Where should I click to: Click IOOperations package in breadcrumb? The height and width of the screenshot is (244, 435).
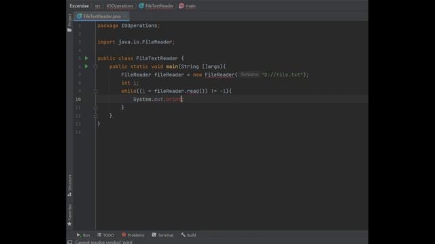(120, 6)
